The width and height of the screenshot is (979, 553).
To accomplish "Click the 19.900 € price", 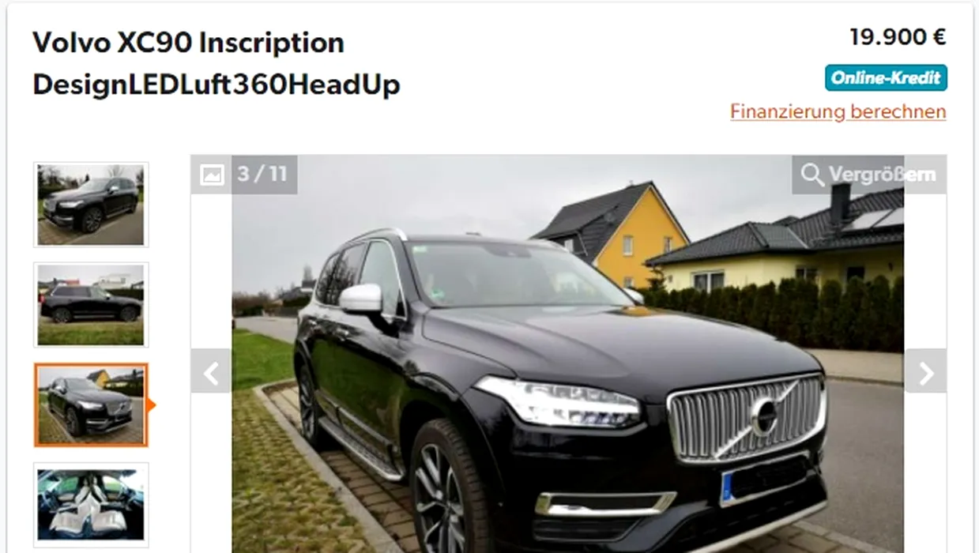I will click(x=898, y=37).
